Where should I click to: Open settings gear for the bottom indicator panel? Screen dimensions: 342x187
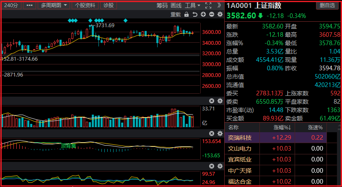[x=220, y=166]
